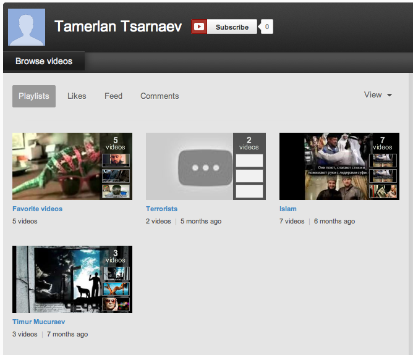Click the '7 videos' count below Islam title
413x355 pixels.
292,222
